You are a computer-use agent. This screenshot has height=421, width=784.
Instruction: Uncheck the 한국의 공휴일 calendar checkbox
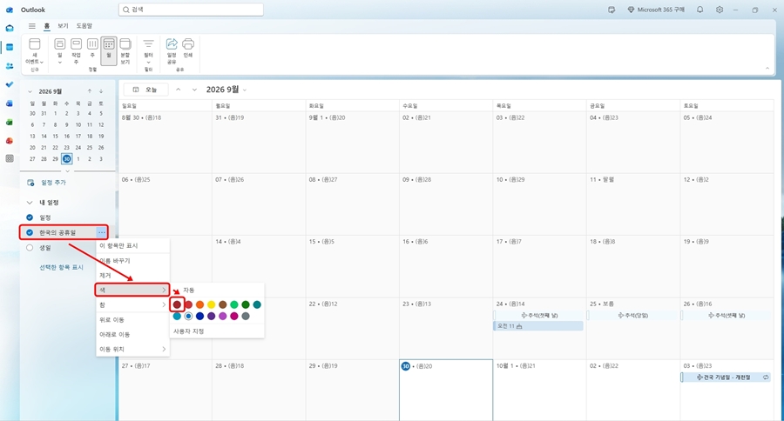(30, 232)
